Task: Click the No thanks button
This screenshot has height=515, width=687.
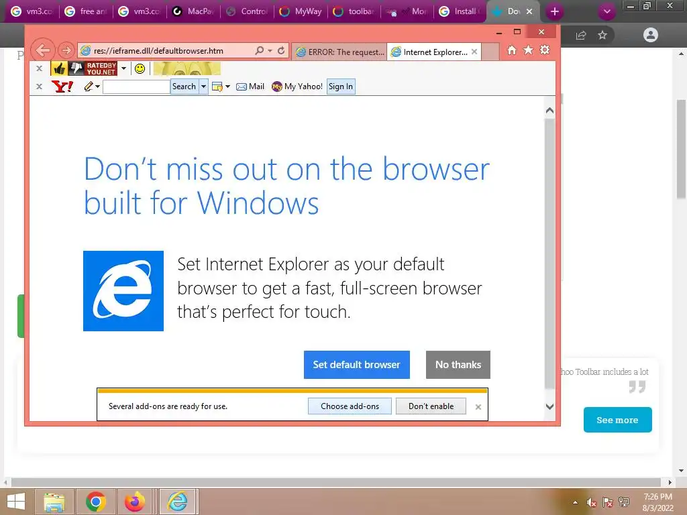Action: coord(458,365)
